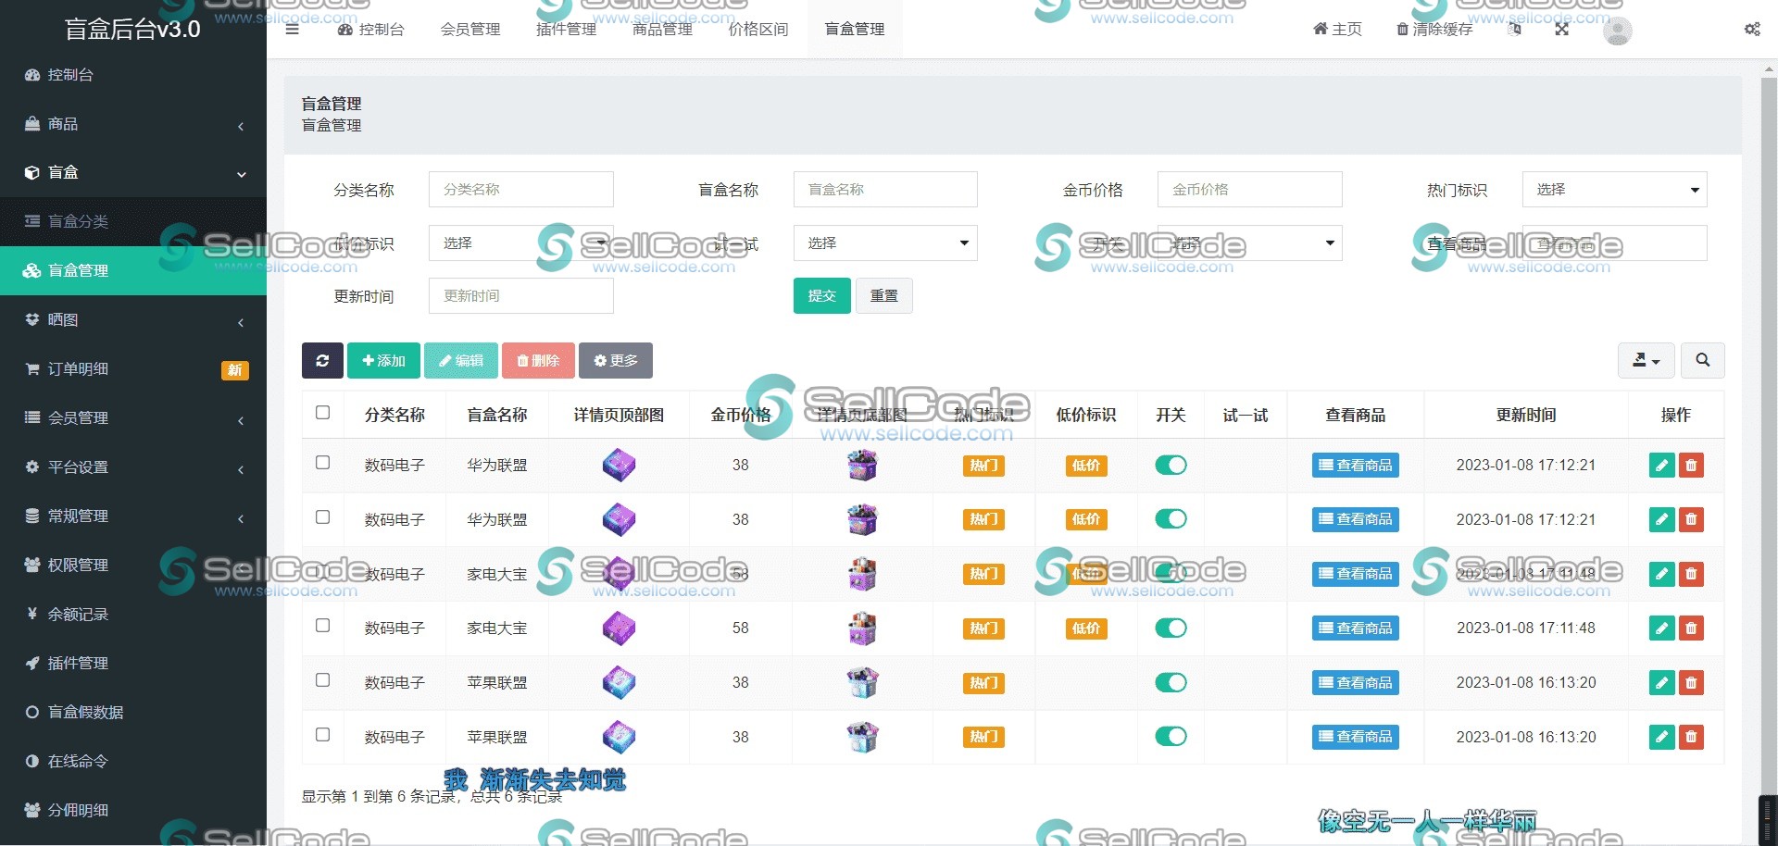
Task: Click the fullscreen icon in the top bar
Action: coord(1561,29)
